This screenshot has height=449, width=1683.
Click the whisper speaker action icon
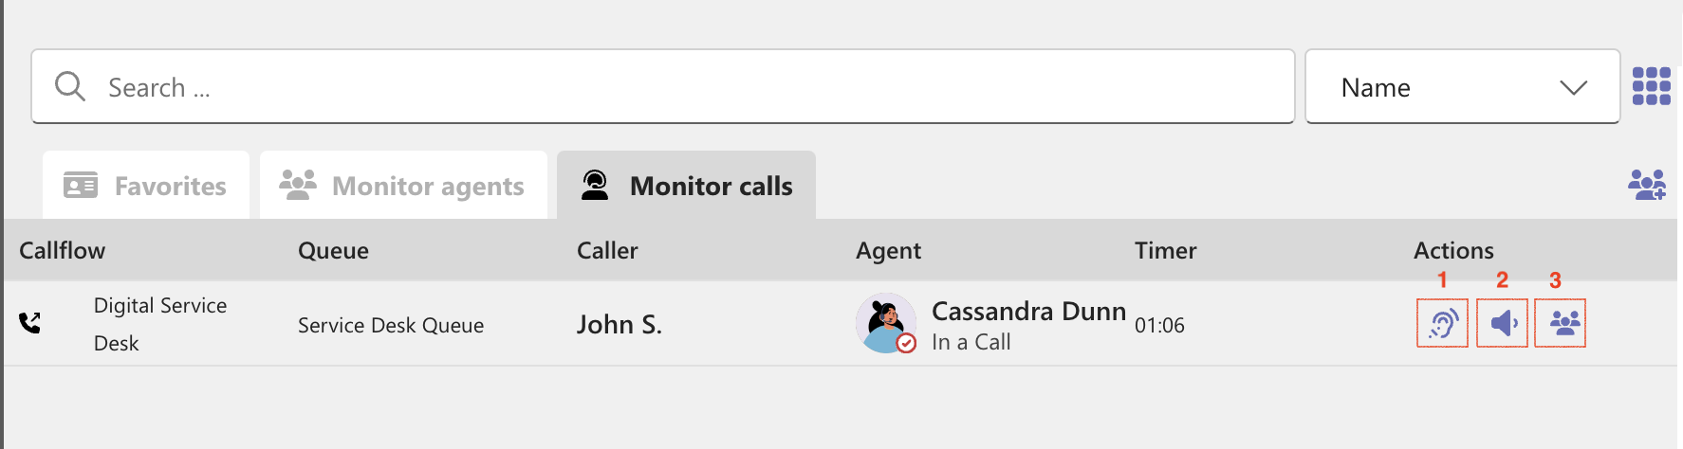(1503, 323)
